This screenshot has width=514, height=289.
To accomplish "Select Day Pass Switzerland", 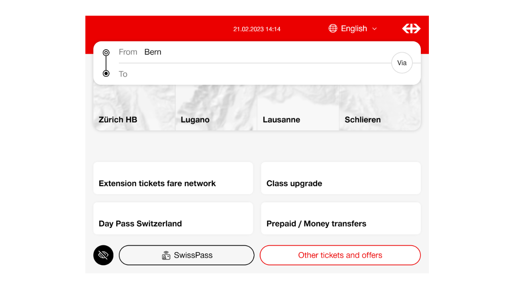I will point(173,218).
